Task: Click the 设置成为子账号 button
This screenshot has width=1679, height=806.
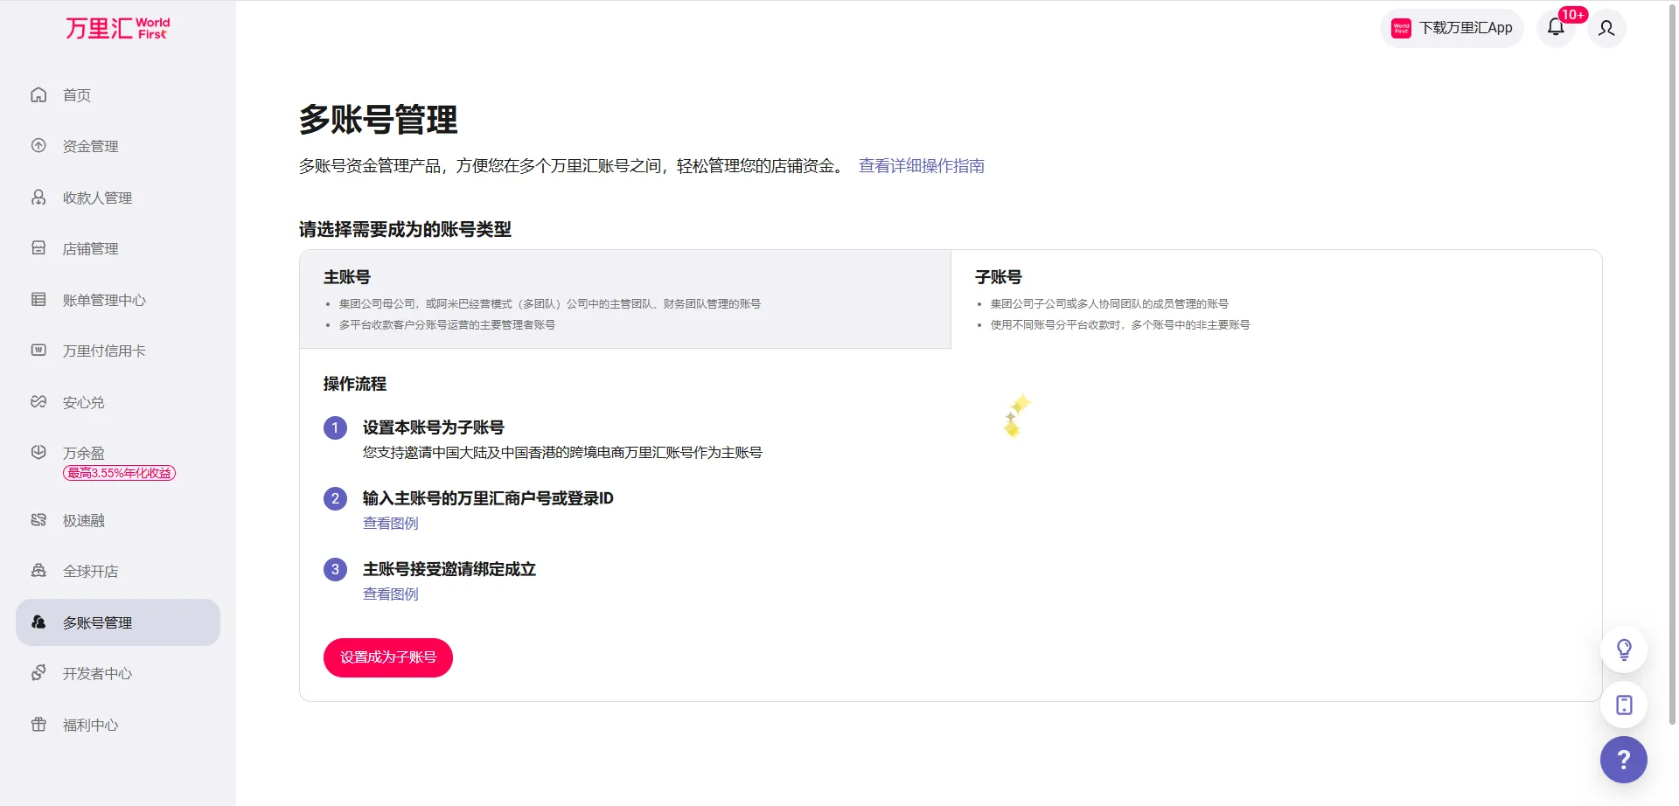Action: (x=387, y=657)
